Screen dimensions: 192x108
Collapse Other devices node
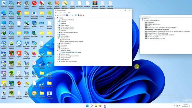[x=57, y=38]
